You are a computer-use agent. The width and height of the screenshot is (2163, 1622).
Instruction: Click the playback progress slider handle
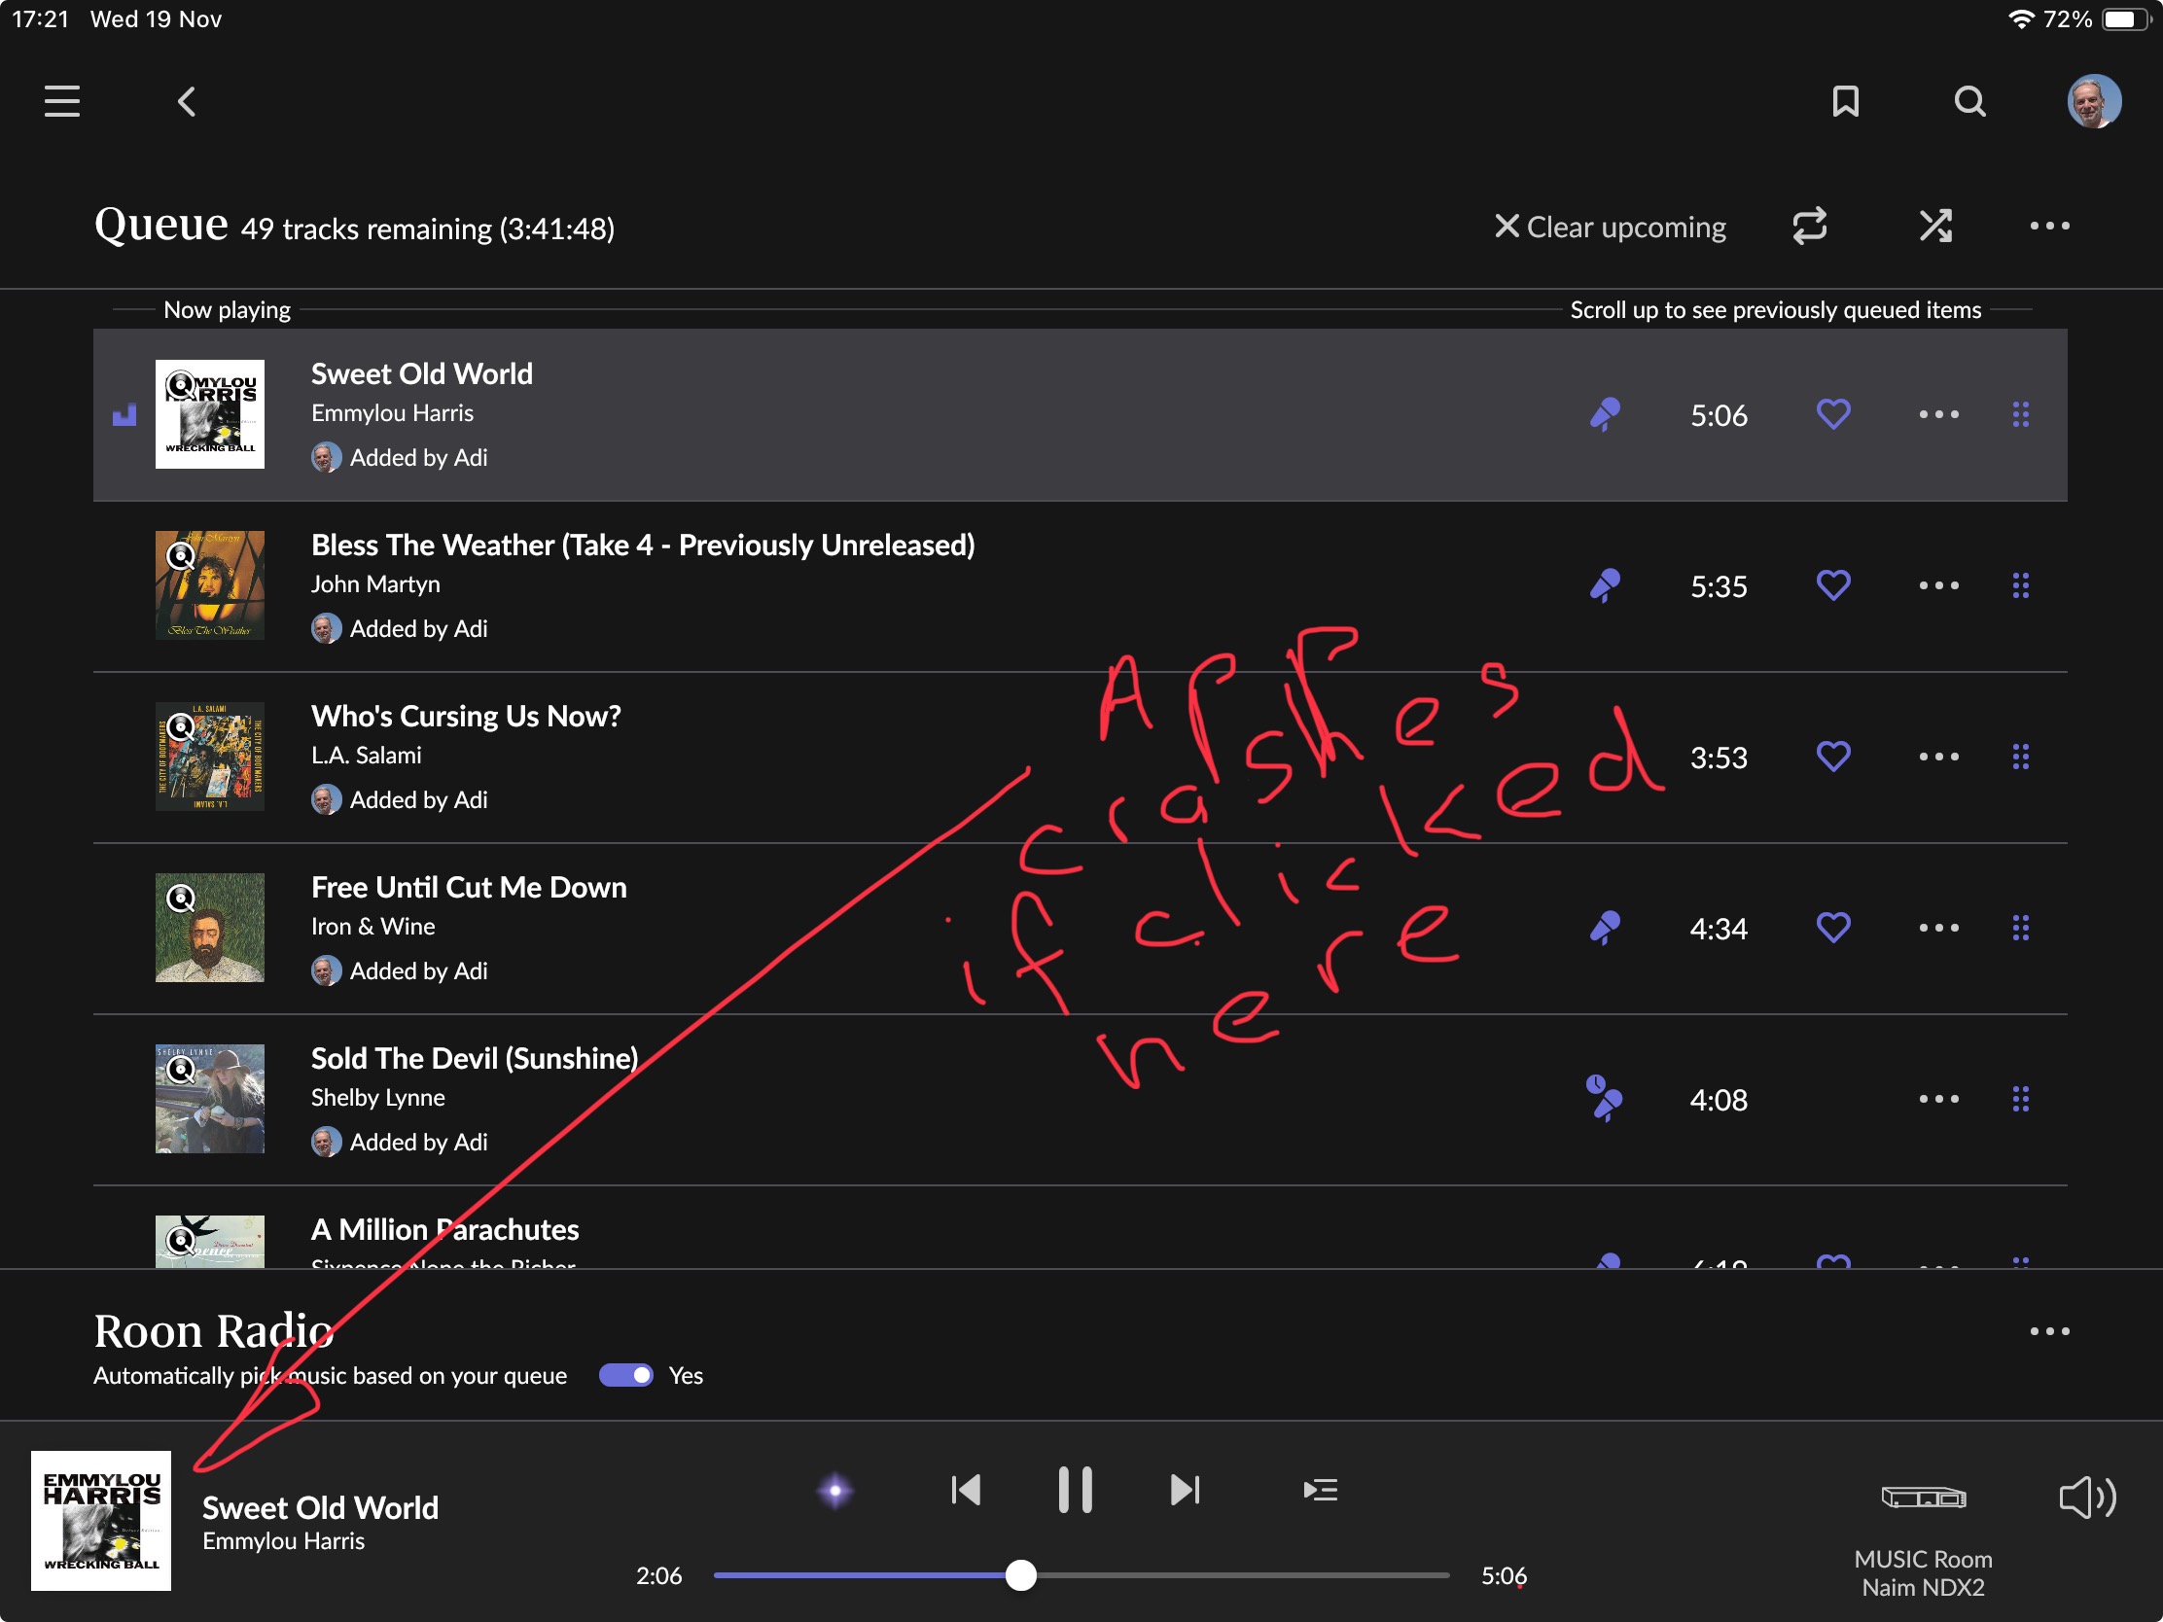pyautogui.click(x=1021, y=1575)
